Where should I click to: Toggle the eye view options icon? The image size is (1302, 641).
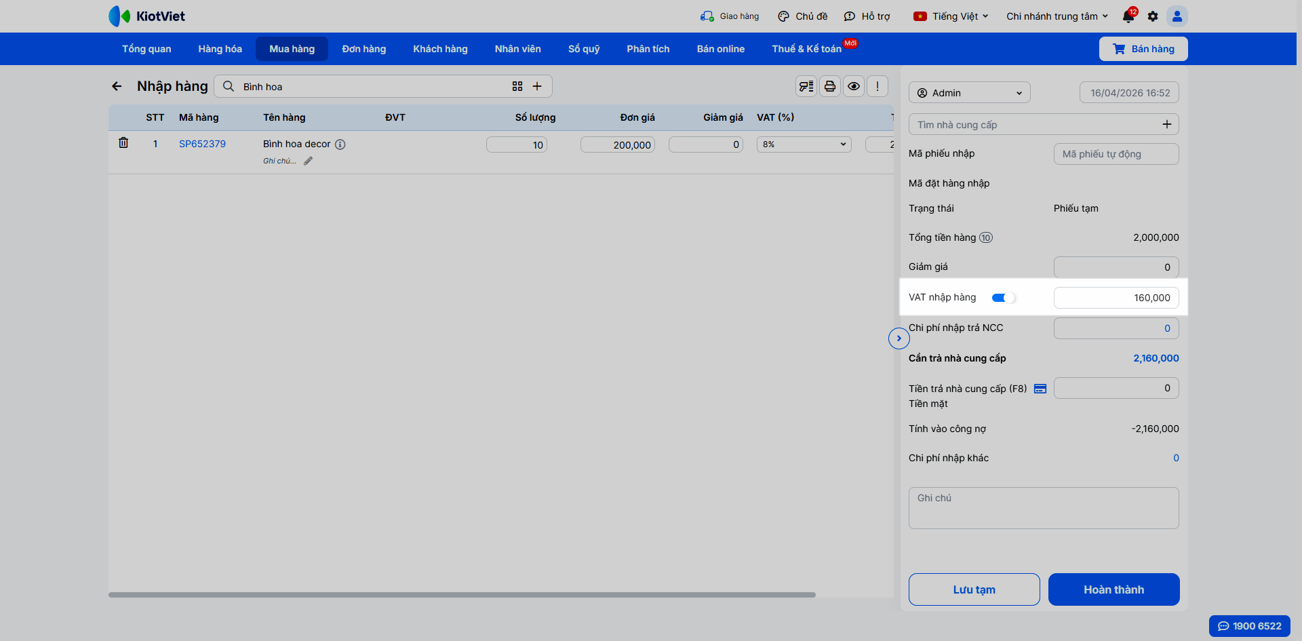pyautogui.click(x=854, y=86)
